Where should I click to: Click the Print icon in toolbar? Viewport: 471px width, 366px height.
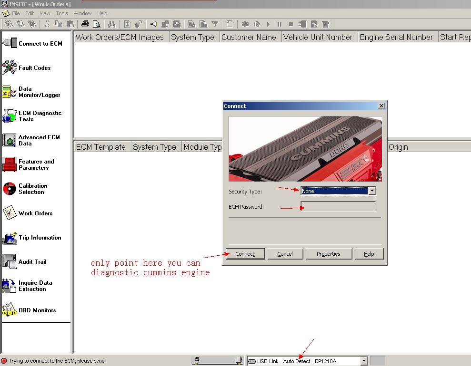pyautogui.click(x=85, y=24)
